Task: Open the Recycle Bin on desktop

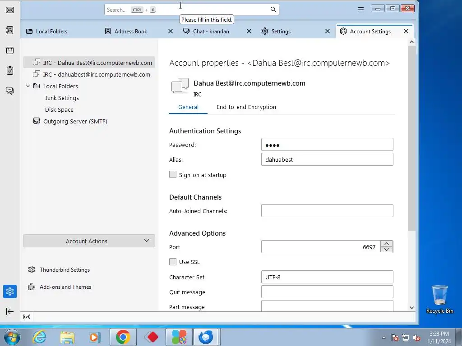Action: coord(439,299)
